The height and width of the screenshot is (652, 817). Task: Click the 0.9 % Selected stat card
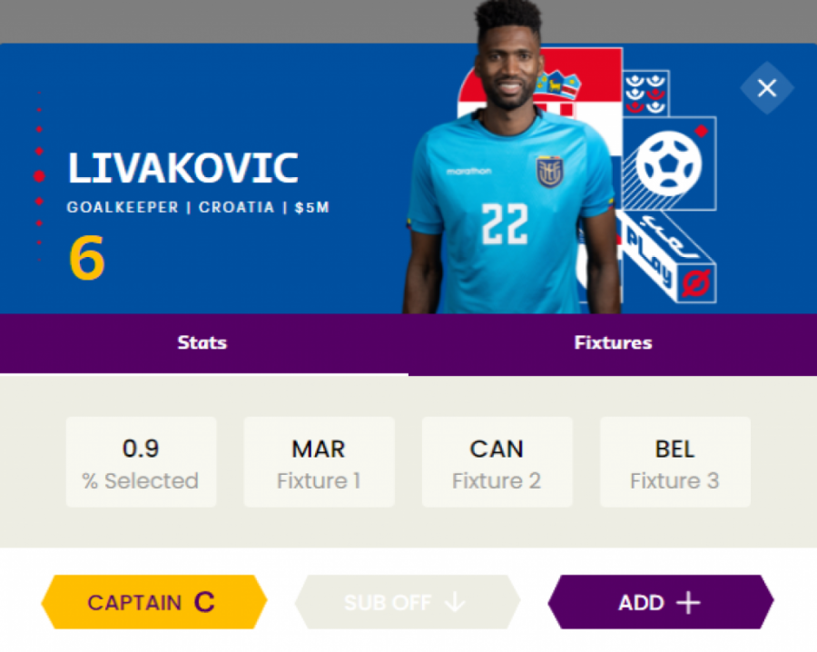click(x=141, y=462)
